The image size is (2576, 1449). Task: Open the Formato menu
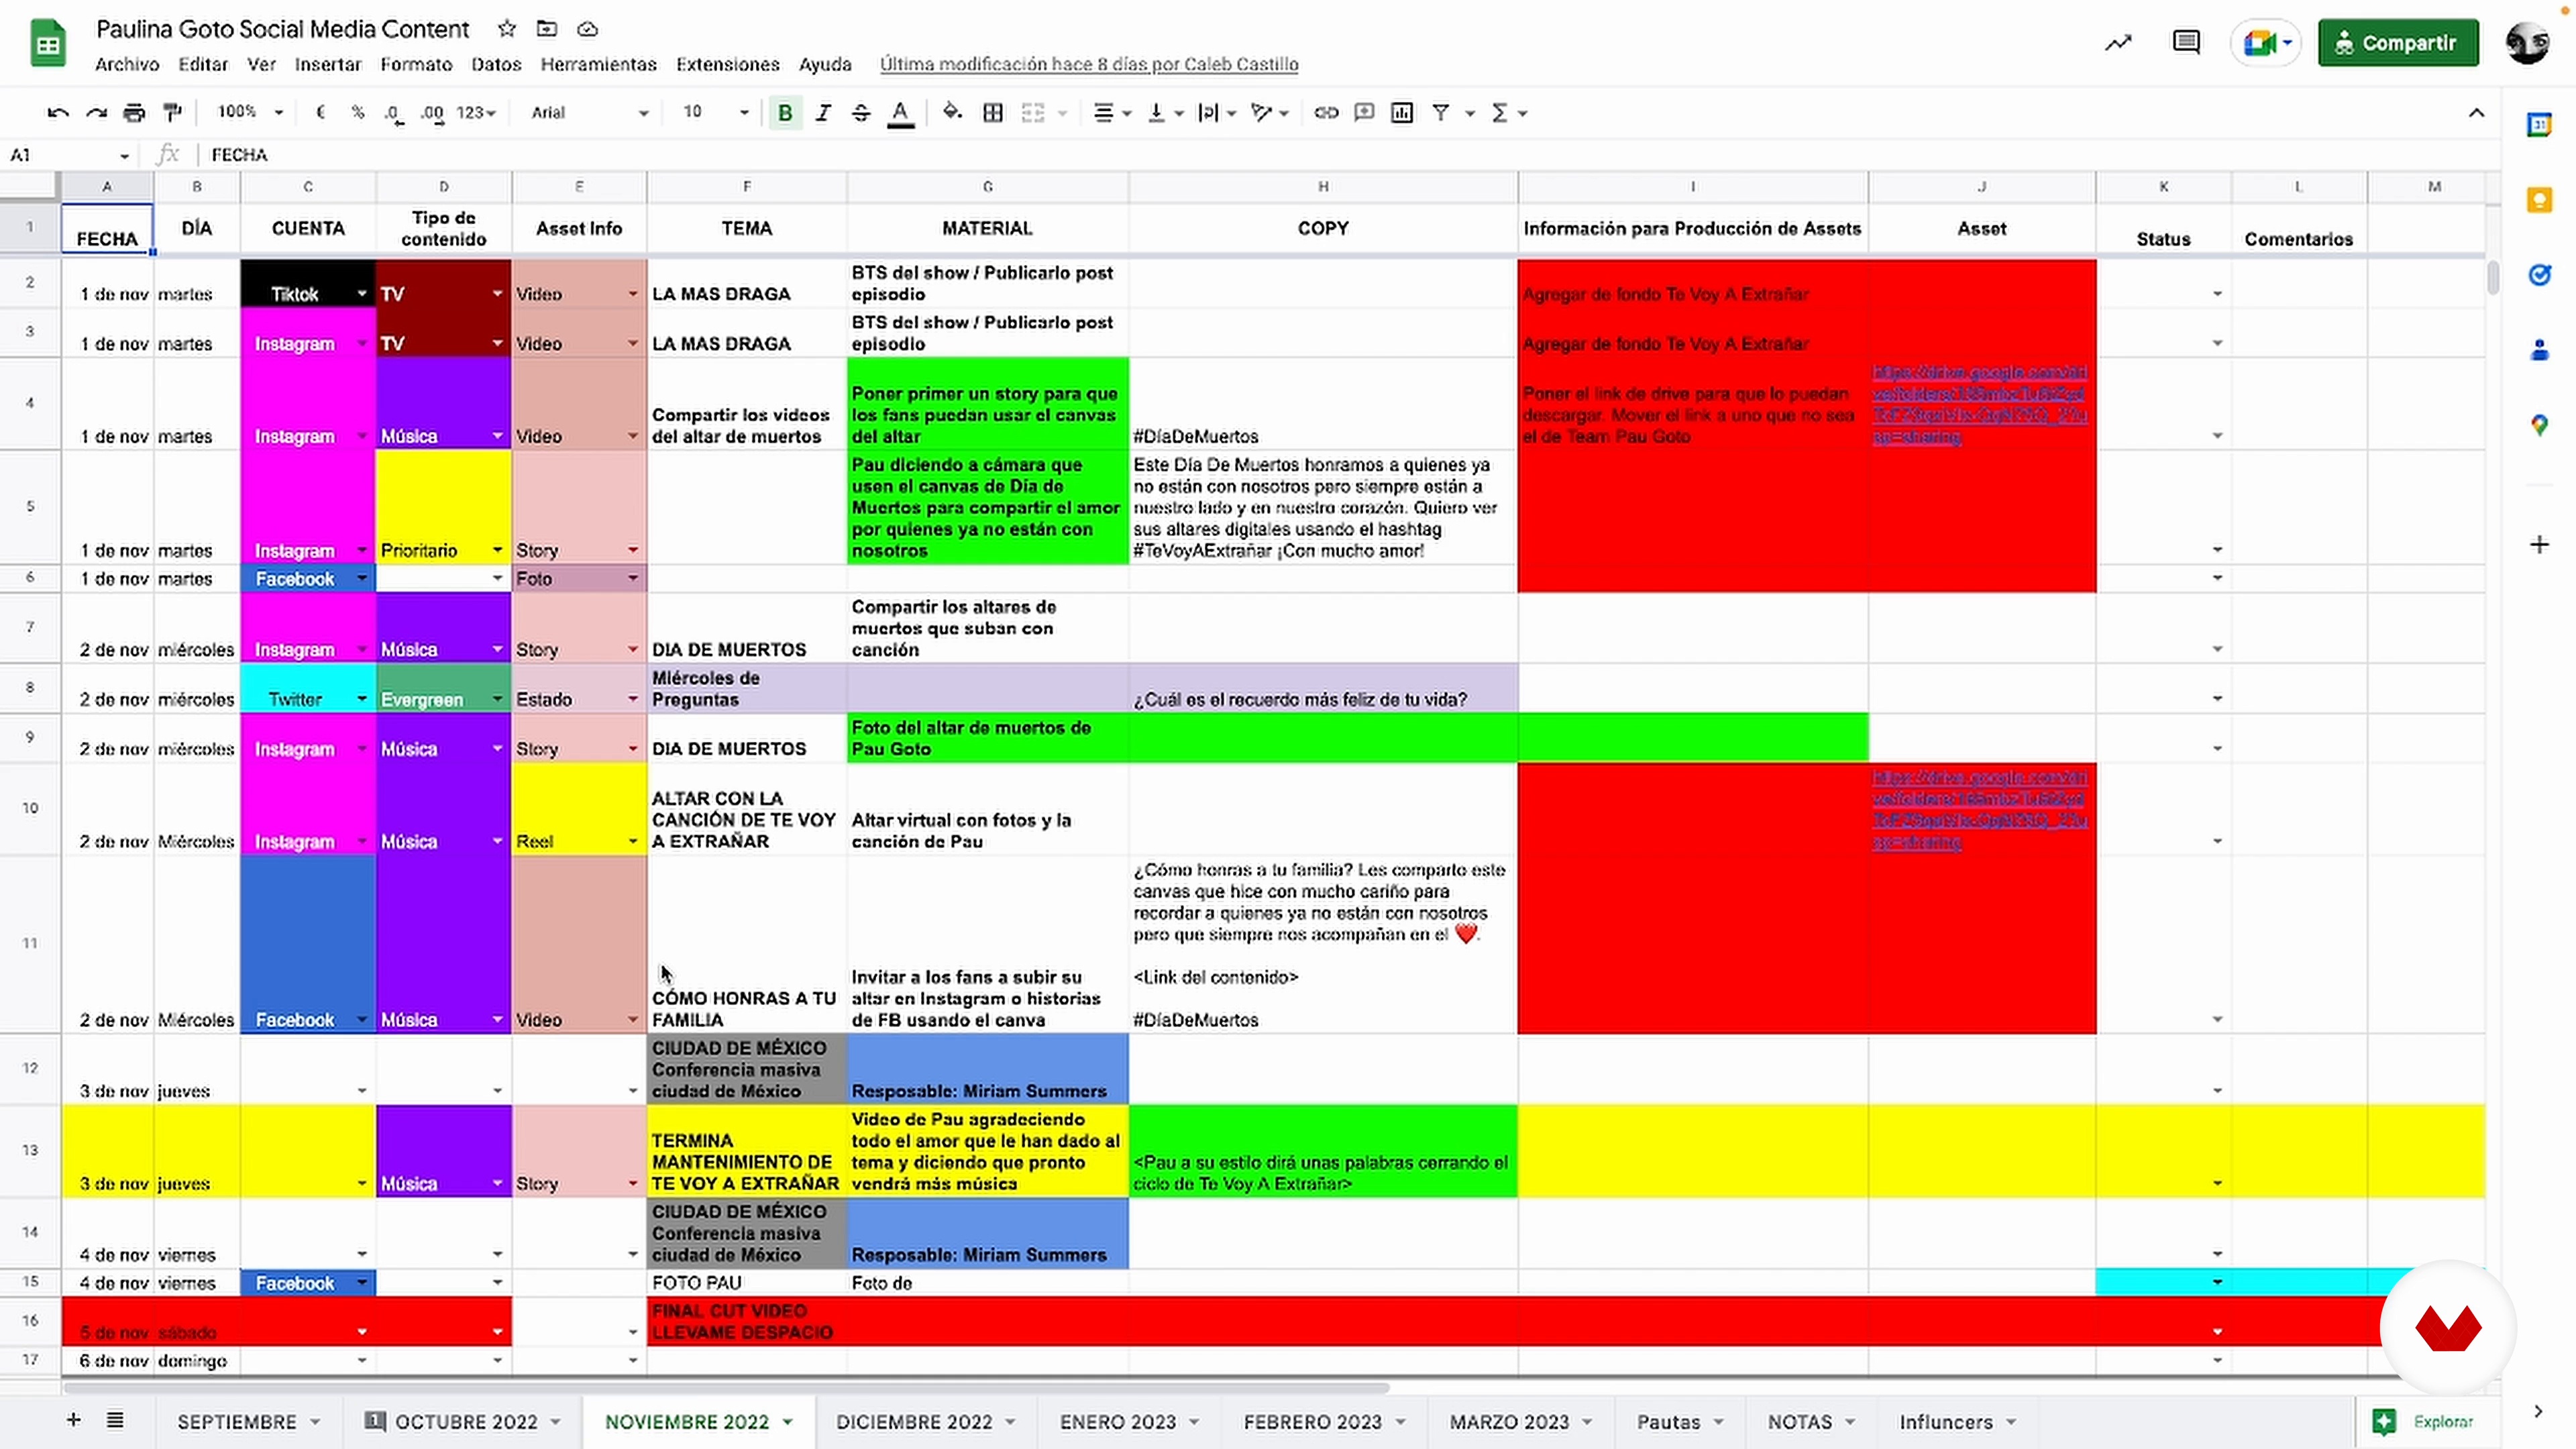tap(416, 64)
